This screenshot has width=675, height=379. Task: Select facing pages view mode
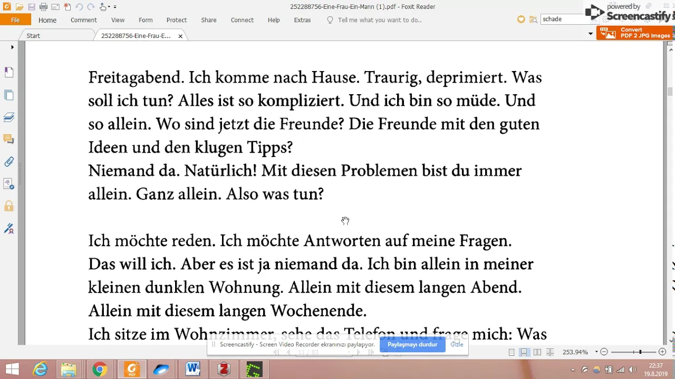537,352
